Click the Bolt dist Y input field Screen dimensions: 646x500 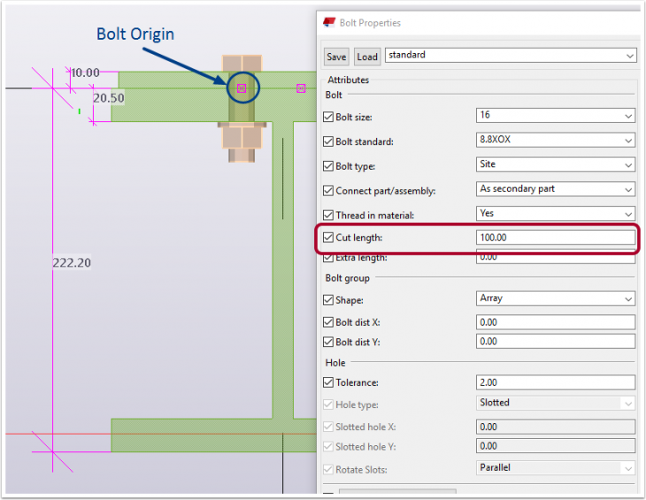coord(556,341)
